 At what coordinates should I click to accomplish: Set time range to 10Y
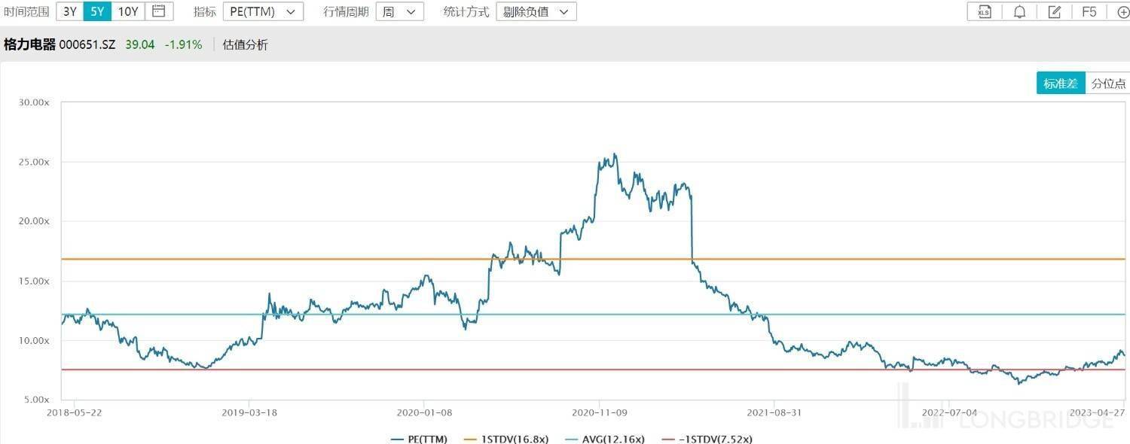tap(128, 11)
